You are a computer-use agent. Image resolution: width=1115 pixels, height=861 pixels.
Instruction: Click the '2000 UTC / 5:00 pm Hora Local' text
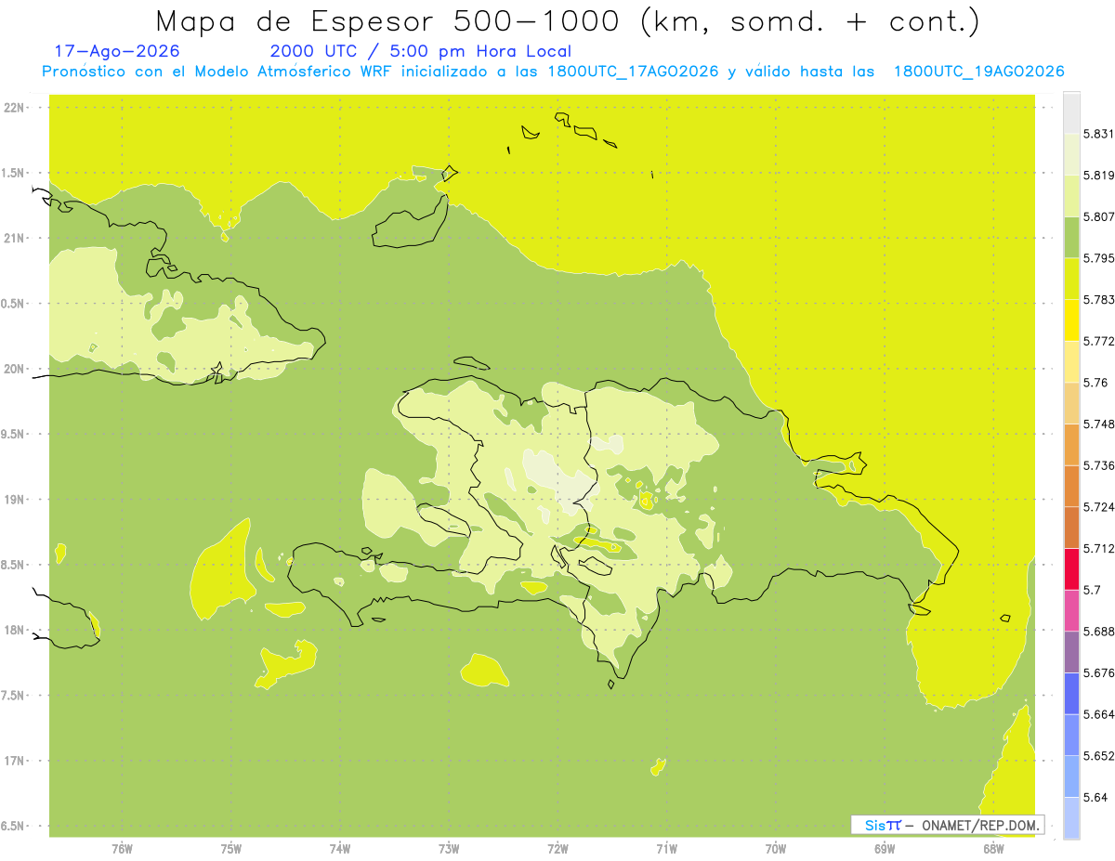point(421,51)
